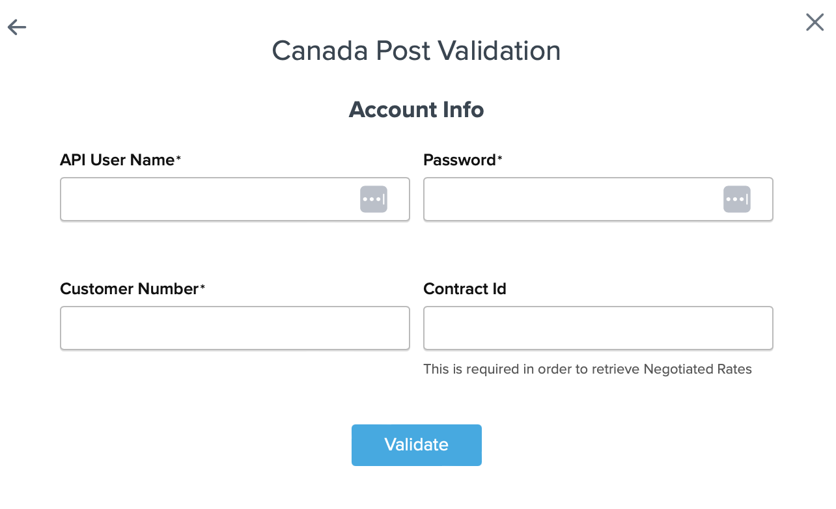Click the Password label text
836x509 pixels.
(459, 160)
